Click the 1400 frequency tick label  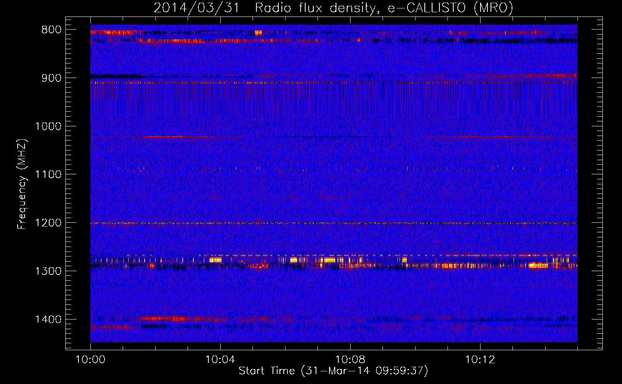click(x=48, y=319)
